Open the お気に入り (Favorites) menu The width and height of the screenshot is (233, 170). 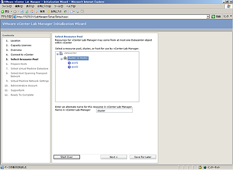click(44, 6)
